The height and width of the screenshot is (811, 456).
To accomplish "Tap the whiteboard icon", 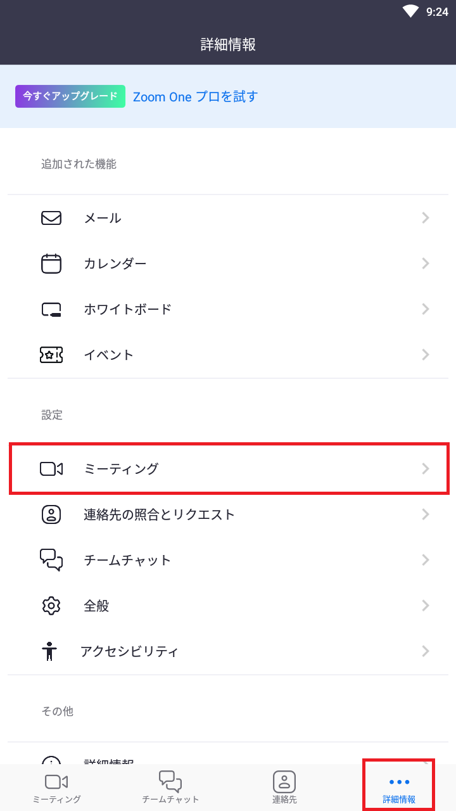I will (x=51, y=309).
